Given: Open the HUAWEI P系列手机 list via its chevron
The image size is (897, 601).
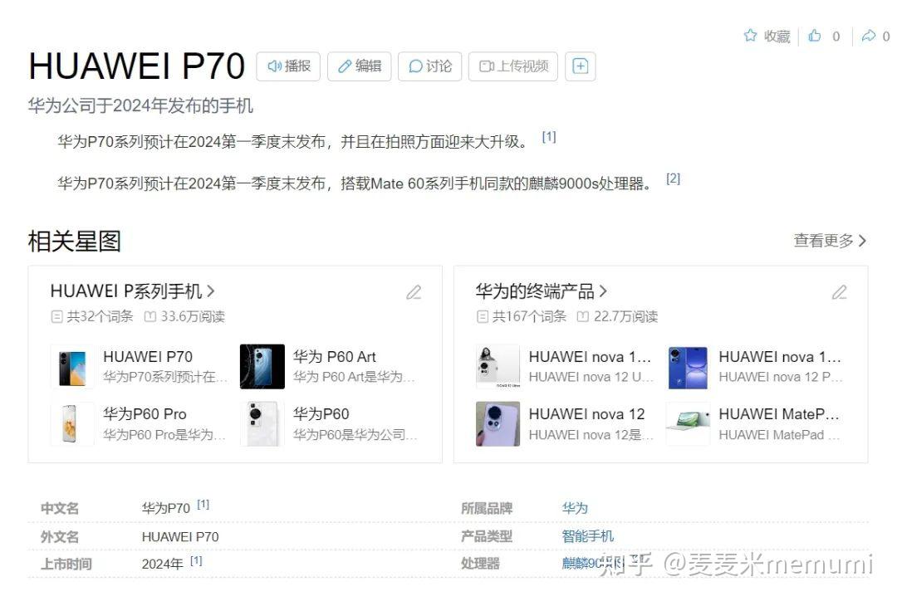Looking at the screenshot, I should (212, 291).
